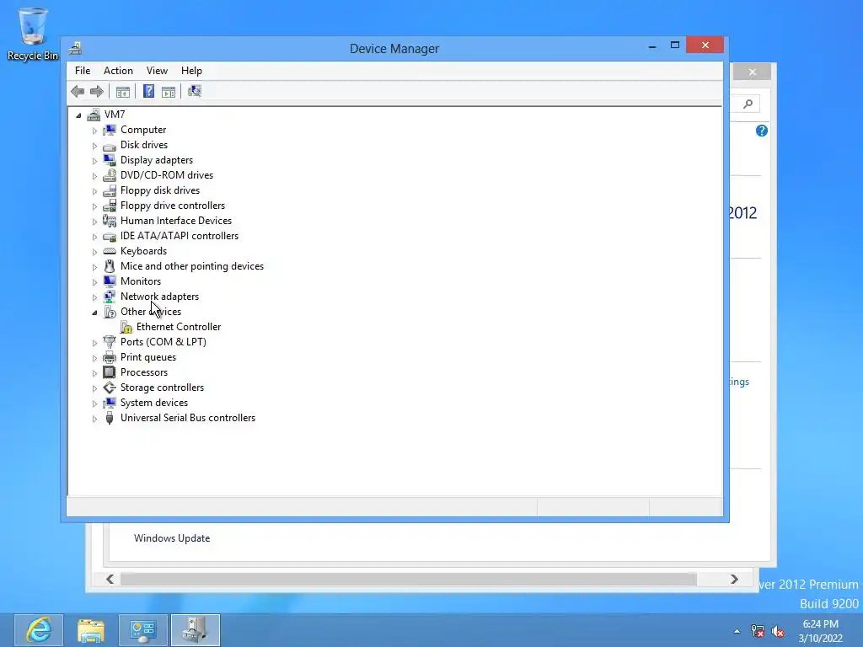Screen dimensions: 863x647
Task: Click the network status tray icon
Action: pyautogui.click(x=758, y=631)
